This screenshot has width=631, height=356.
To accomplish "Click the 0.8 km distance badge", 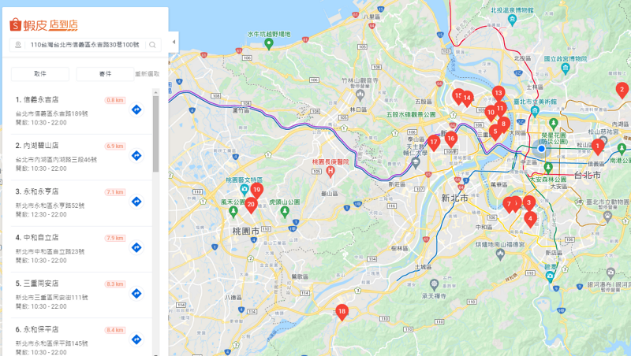I will [x=115, y=101].
